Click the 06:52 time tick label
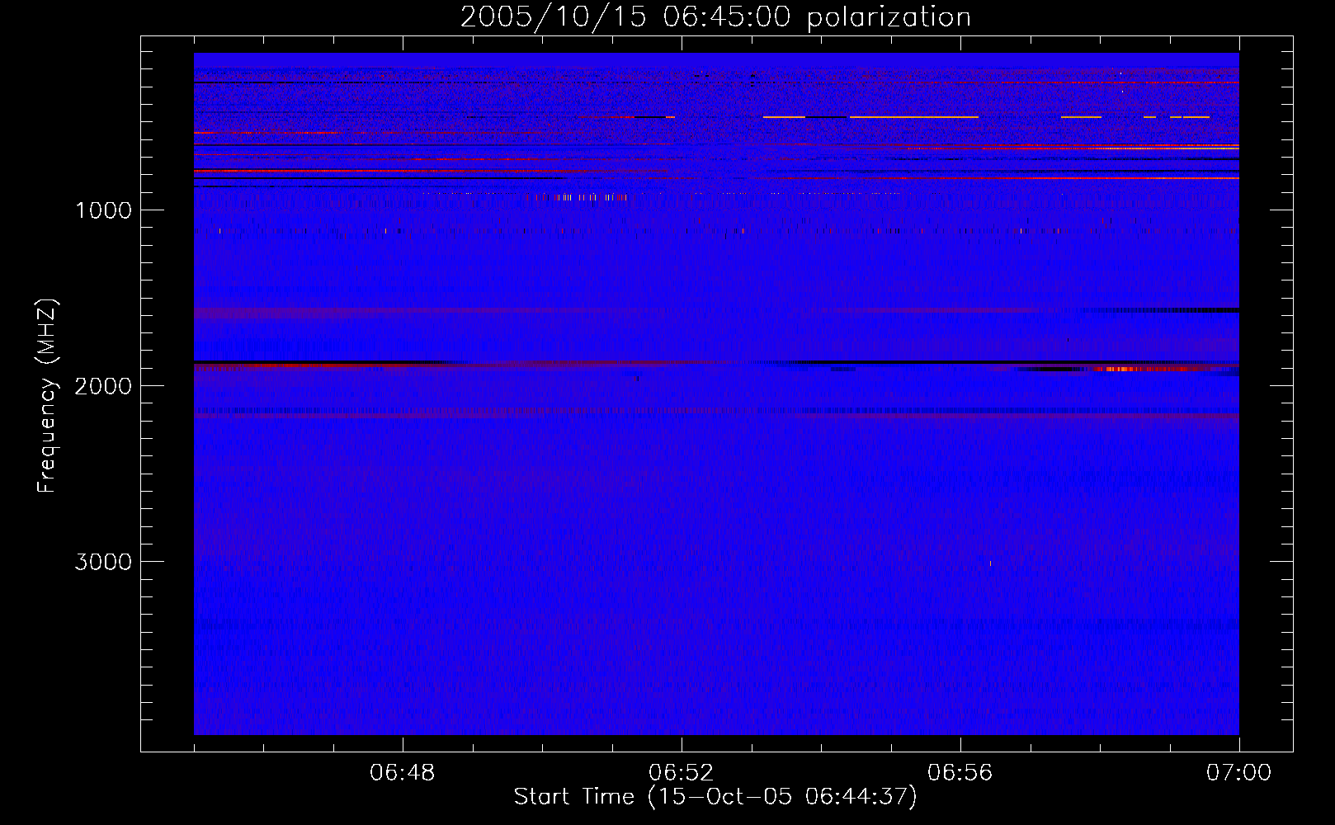Screen dimensions: 1335x825 pyautogui.click(x=682, y=773)
